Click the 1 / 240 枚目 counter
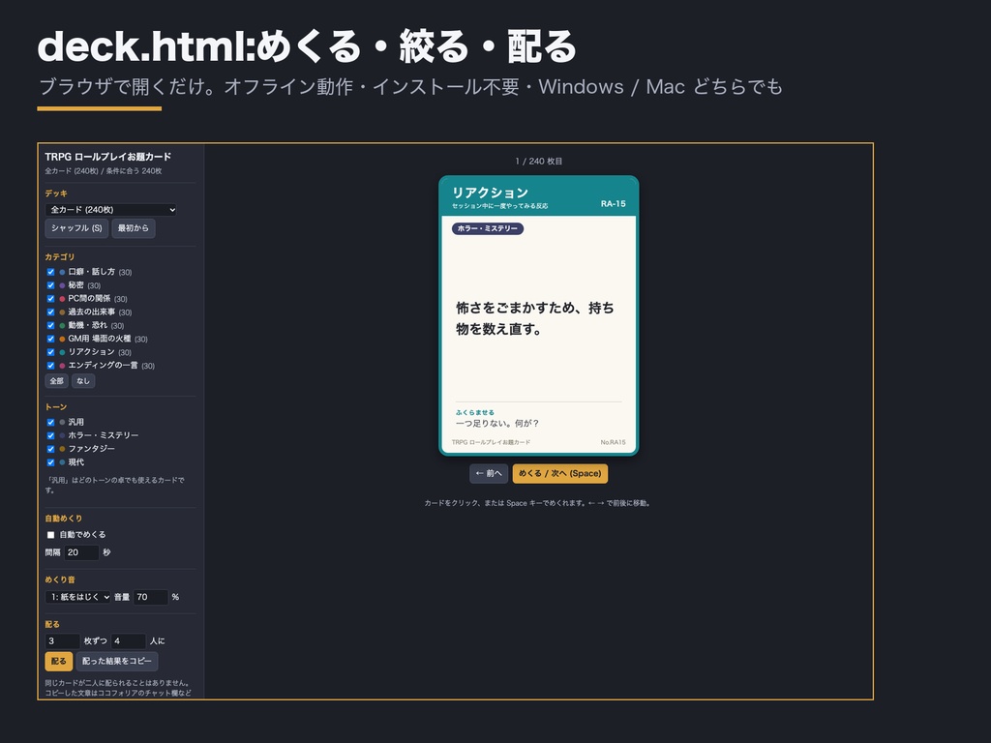Image resolution: width=991 pixels, height=743 pixels. (538, 162)
